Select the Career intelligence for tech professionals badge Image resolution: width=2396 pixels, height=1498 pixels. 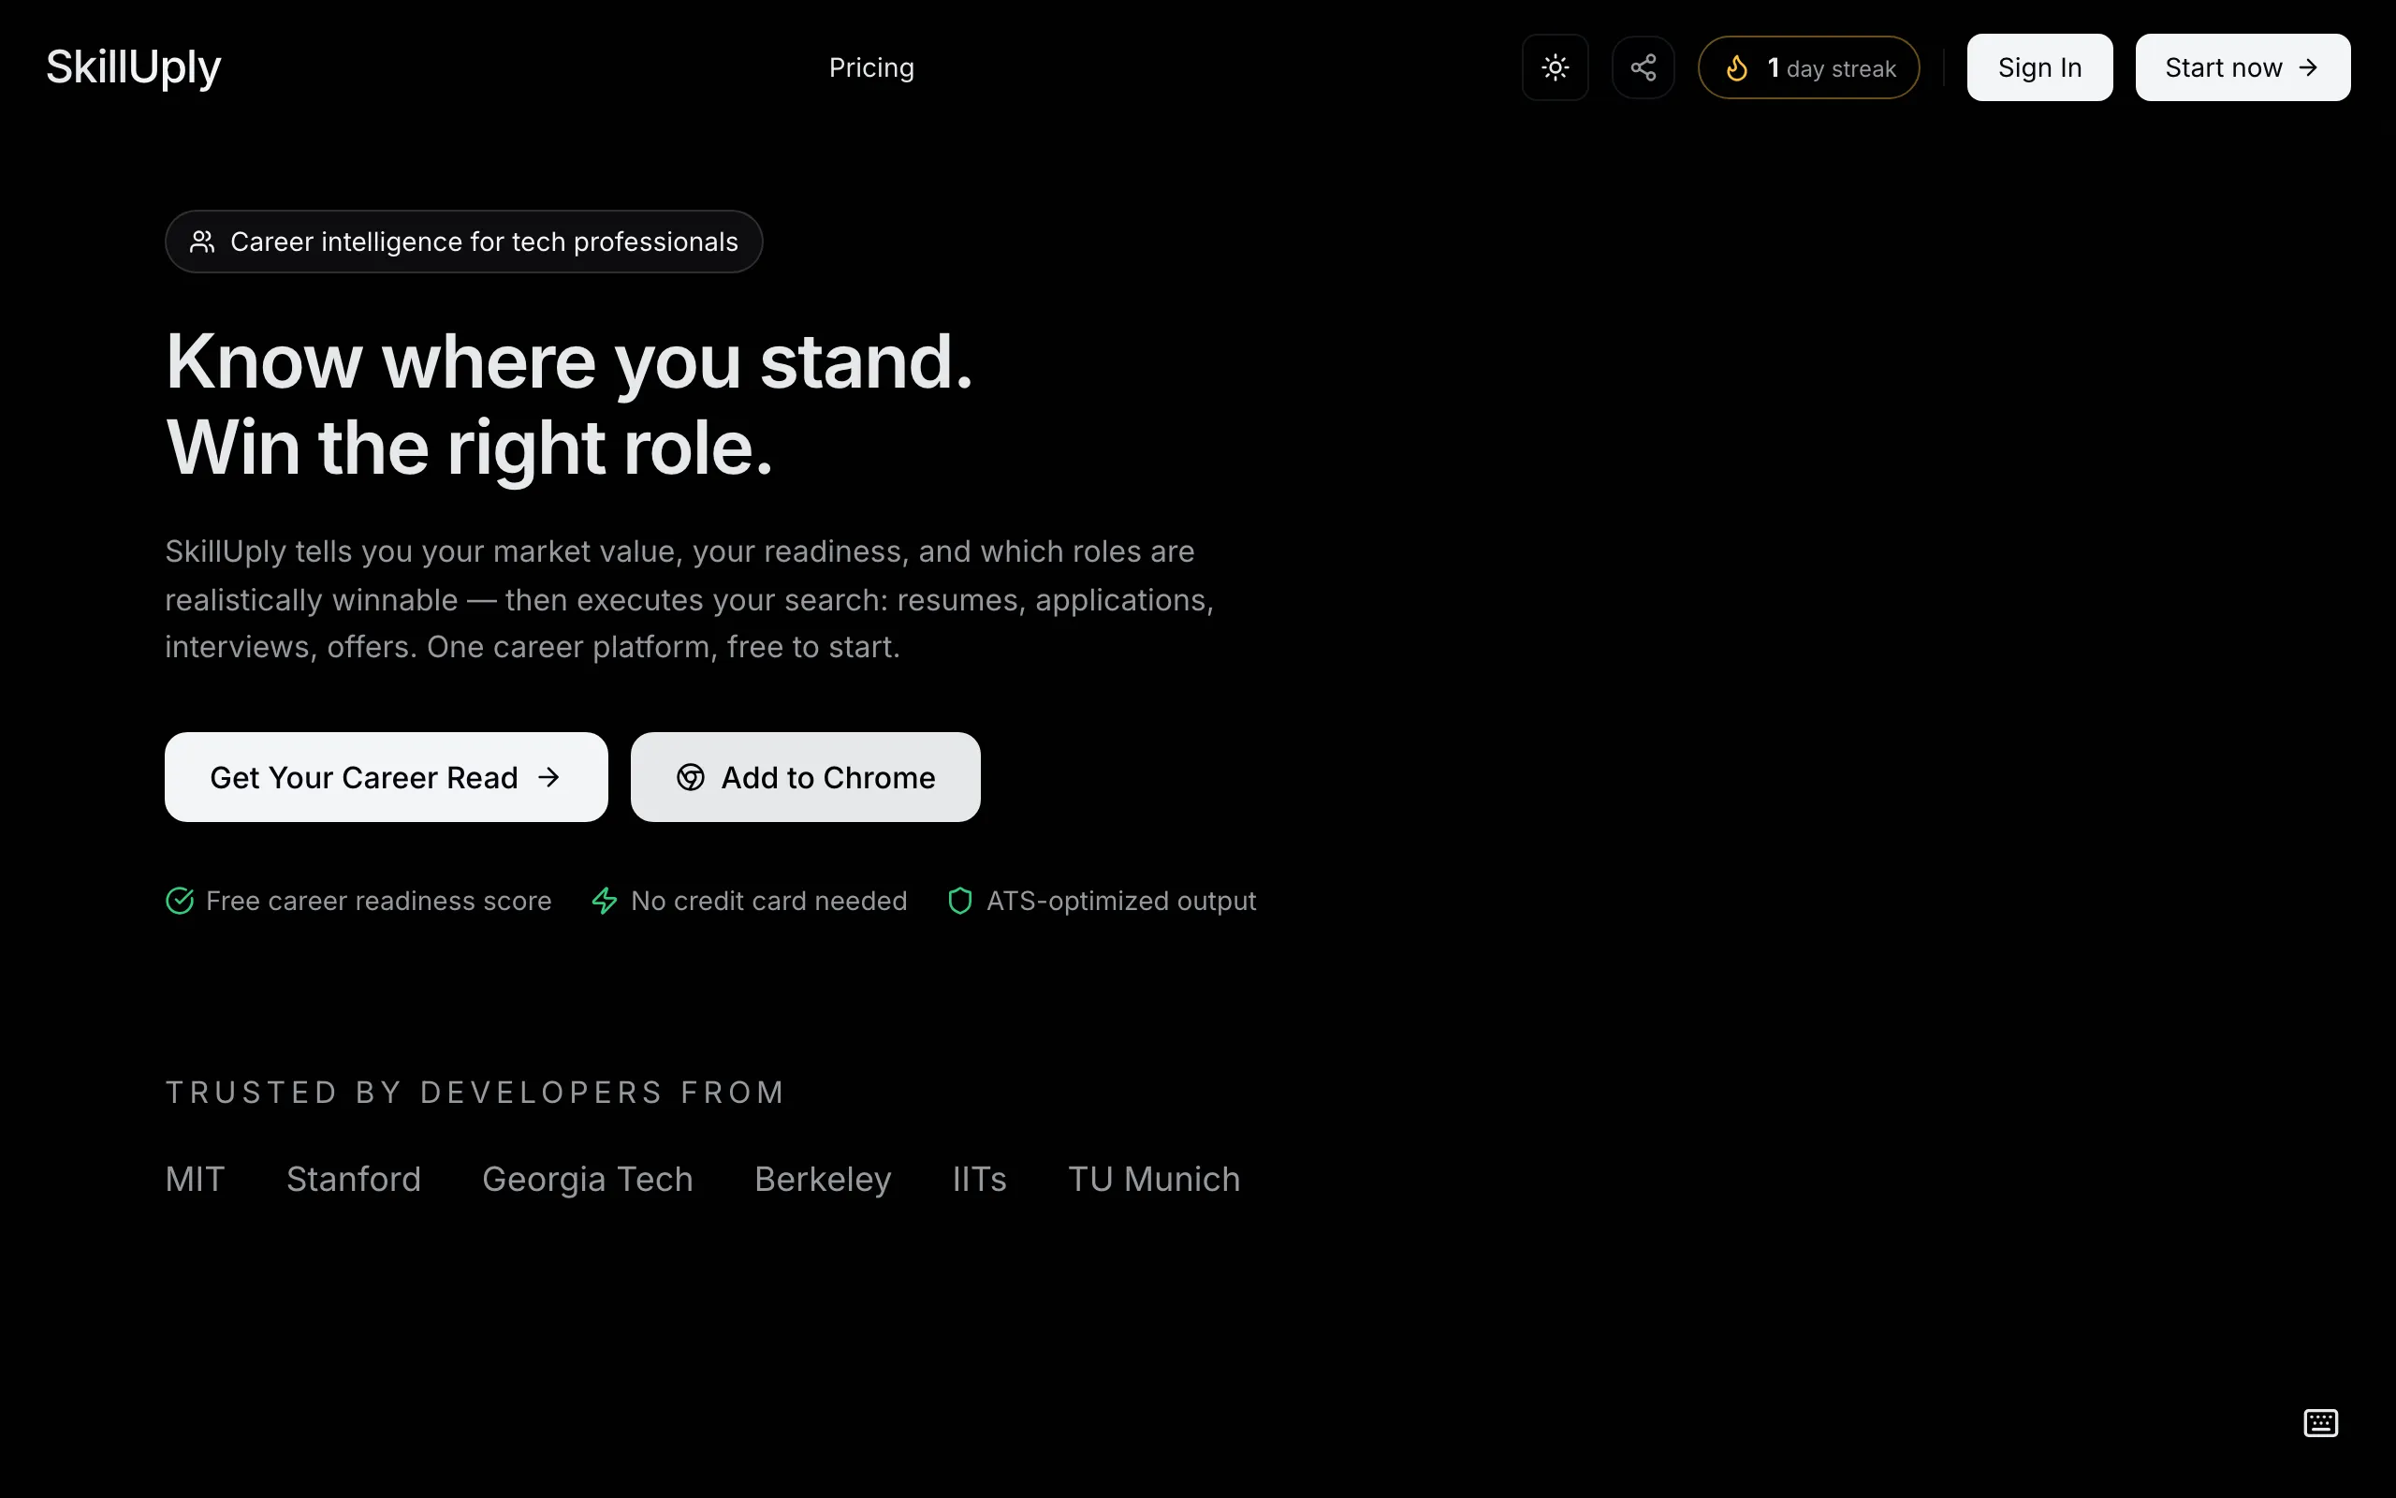(463, 242)
